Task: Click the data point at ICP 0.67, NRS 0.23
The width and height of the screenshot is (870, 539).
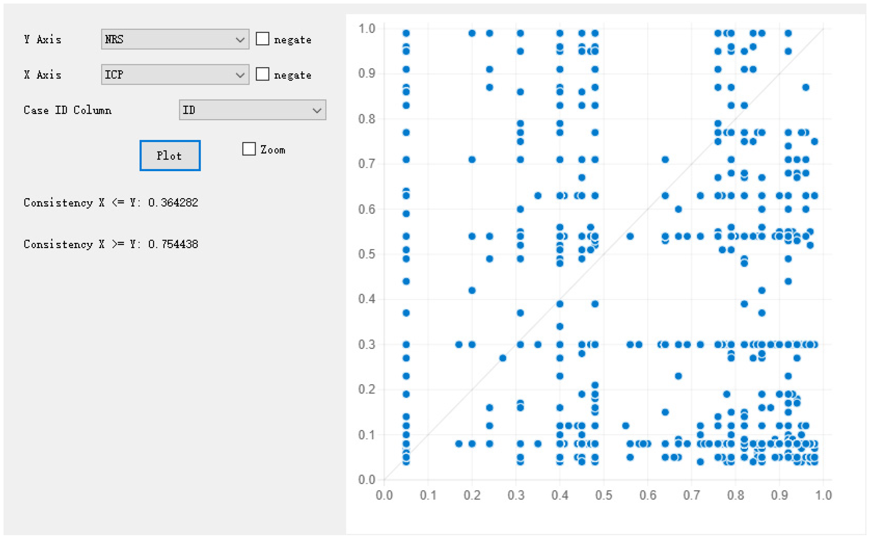Action: [678, 376]
